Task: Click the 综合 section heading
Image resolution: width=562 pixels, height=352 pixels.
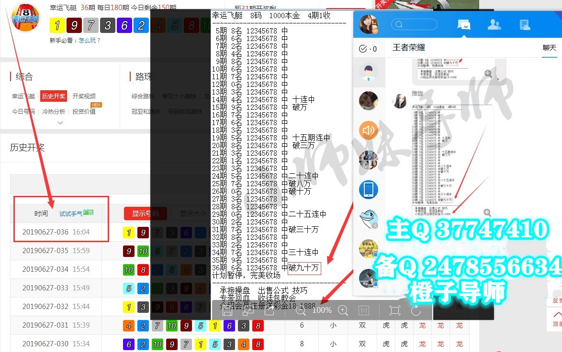Action: pyautogui.click(x=24, y=76)
